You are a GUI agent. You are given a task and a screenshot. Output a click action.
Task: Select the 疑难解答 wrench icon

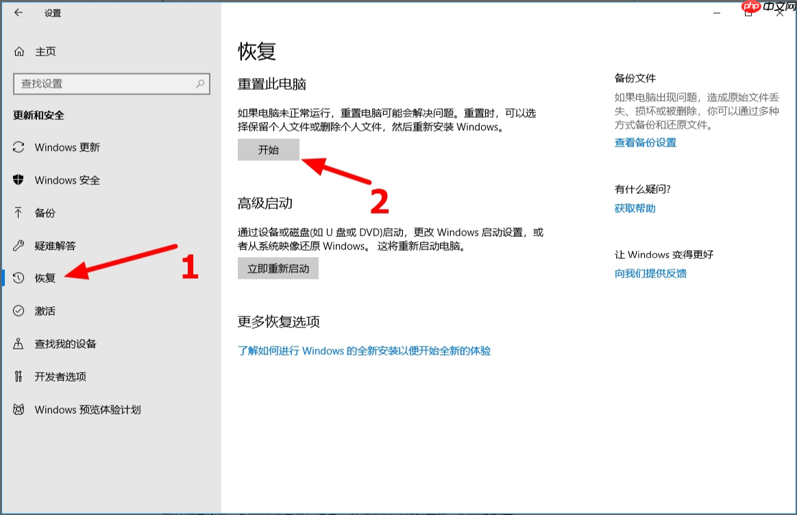19,246
